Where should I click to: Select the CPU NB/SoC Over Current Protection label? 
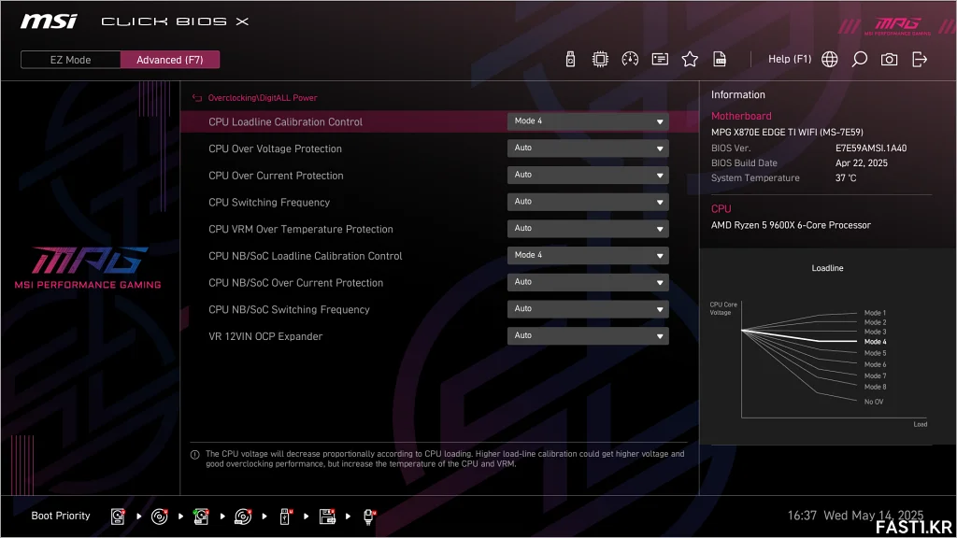pos(295,283)
